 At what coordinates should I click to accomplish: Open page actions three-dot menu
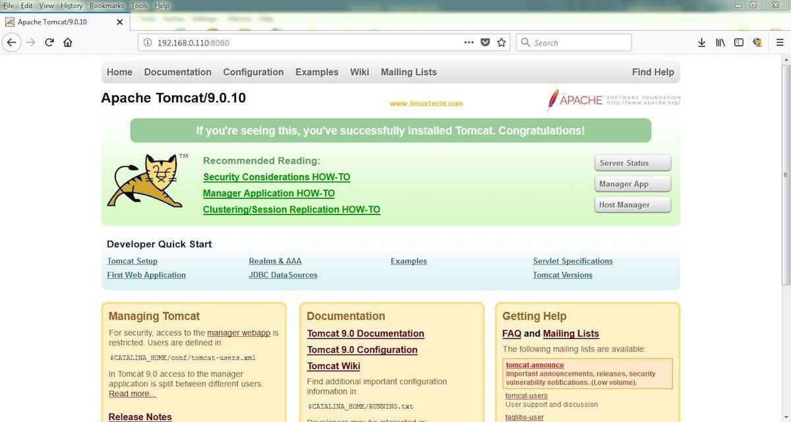[469, 42]
